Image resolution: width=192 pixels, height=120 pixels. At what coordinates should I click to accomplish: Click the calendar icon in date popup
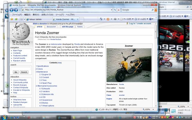coord(173,111)
